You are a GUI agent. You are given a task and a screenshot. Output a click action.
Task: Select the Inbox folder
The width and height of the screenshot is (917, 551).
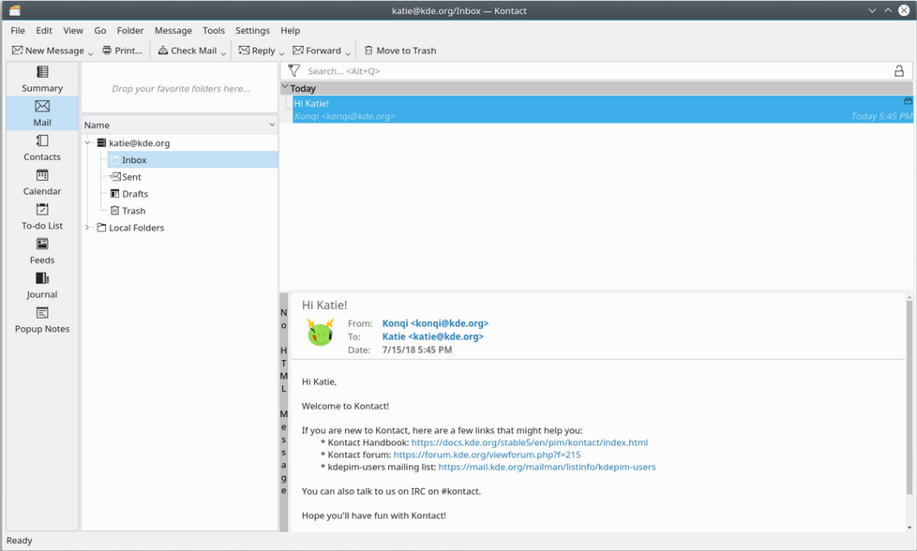pyautogui.click(x=192, y=159)
